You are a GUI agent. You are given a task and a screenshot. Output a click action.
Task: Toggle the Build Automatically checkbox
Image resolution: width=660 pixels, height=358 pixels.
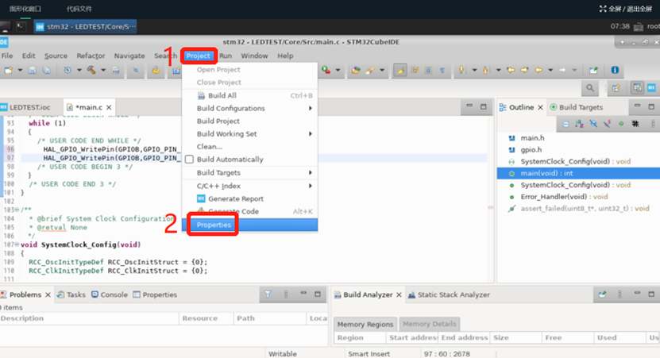click(189, 160)
